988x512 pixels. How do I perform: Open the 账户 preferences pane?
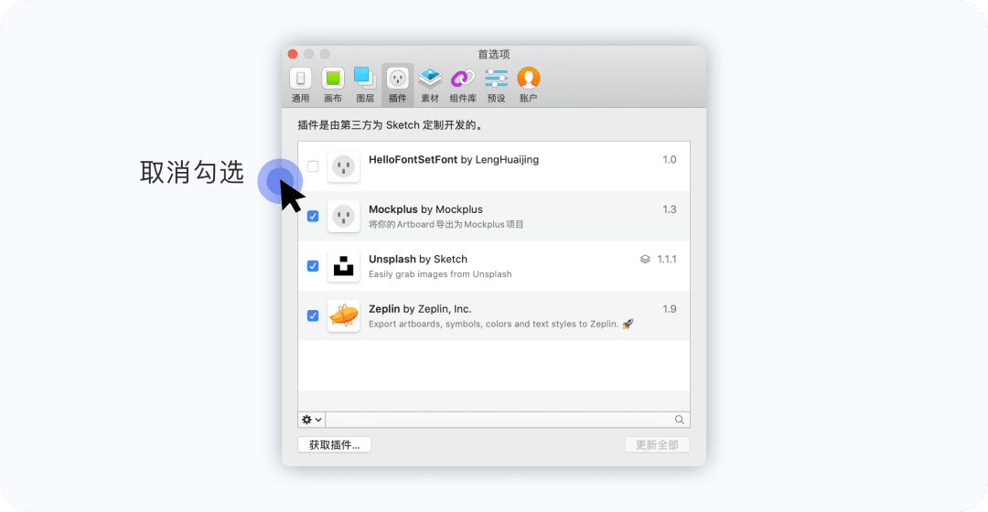[528, 84]
